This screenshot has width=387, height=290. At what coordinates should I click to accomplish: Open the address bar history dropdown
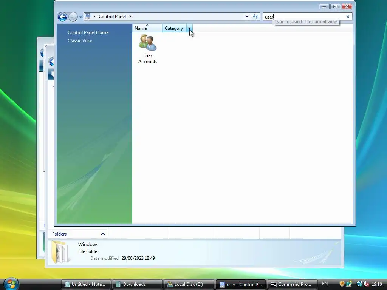pyautogui.click(x=247, y=17)
